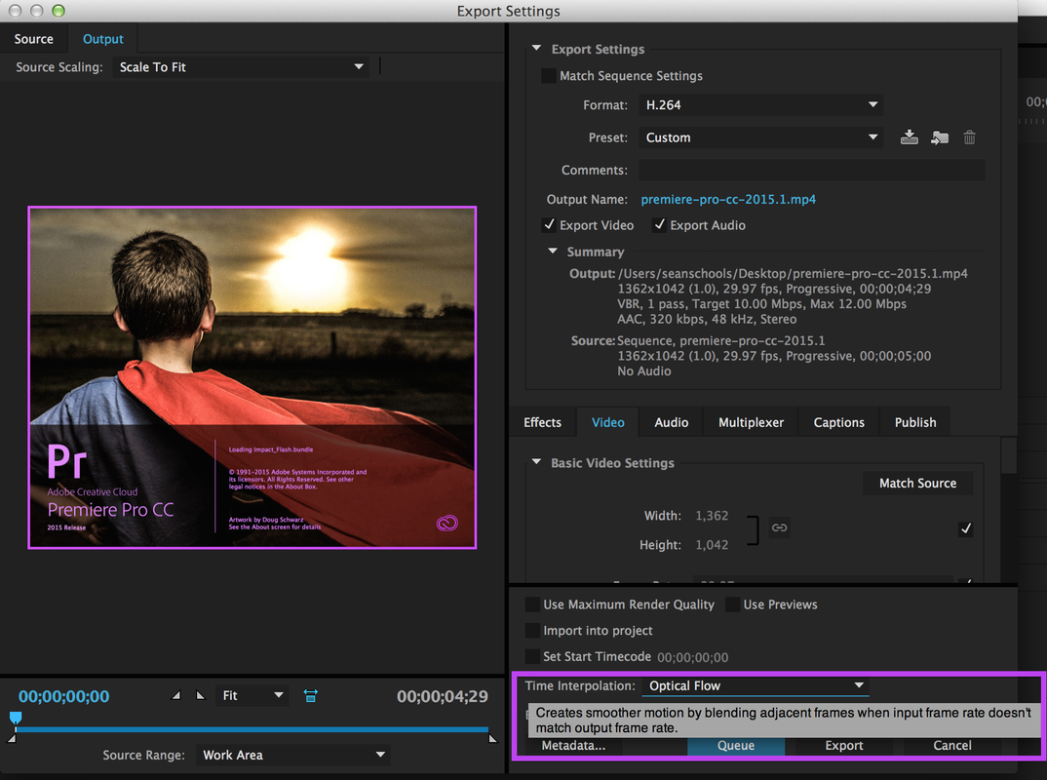Image resolution: width=1047 pixels, height=780 pixels.
Task: Enable Use Maximum Render Quality
Action: tap(533, 604)
